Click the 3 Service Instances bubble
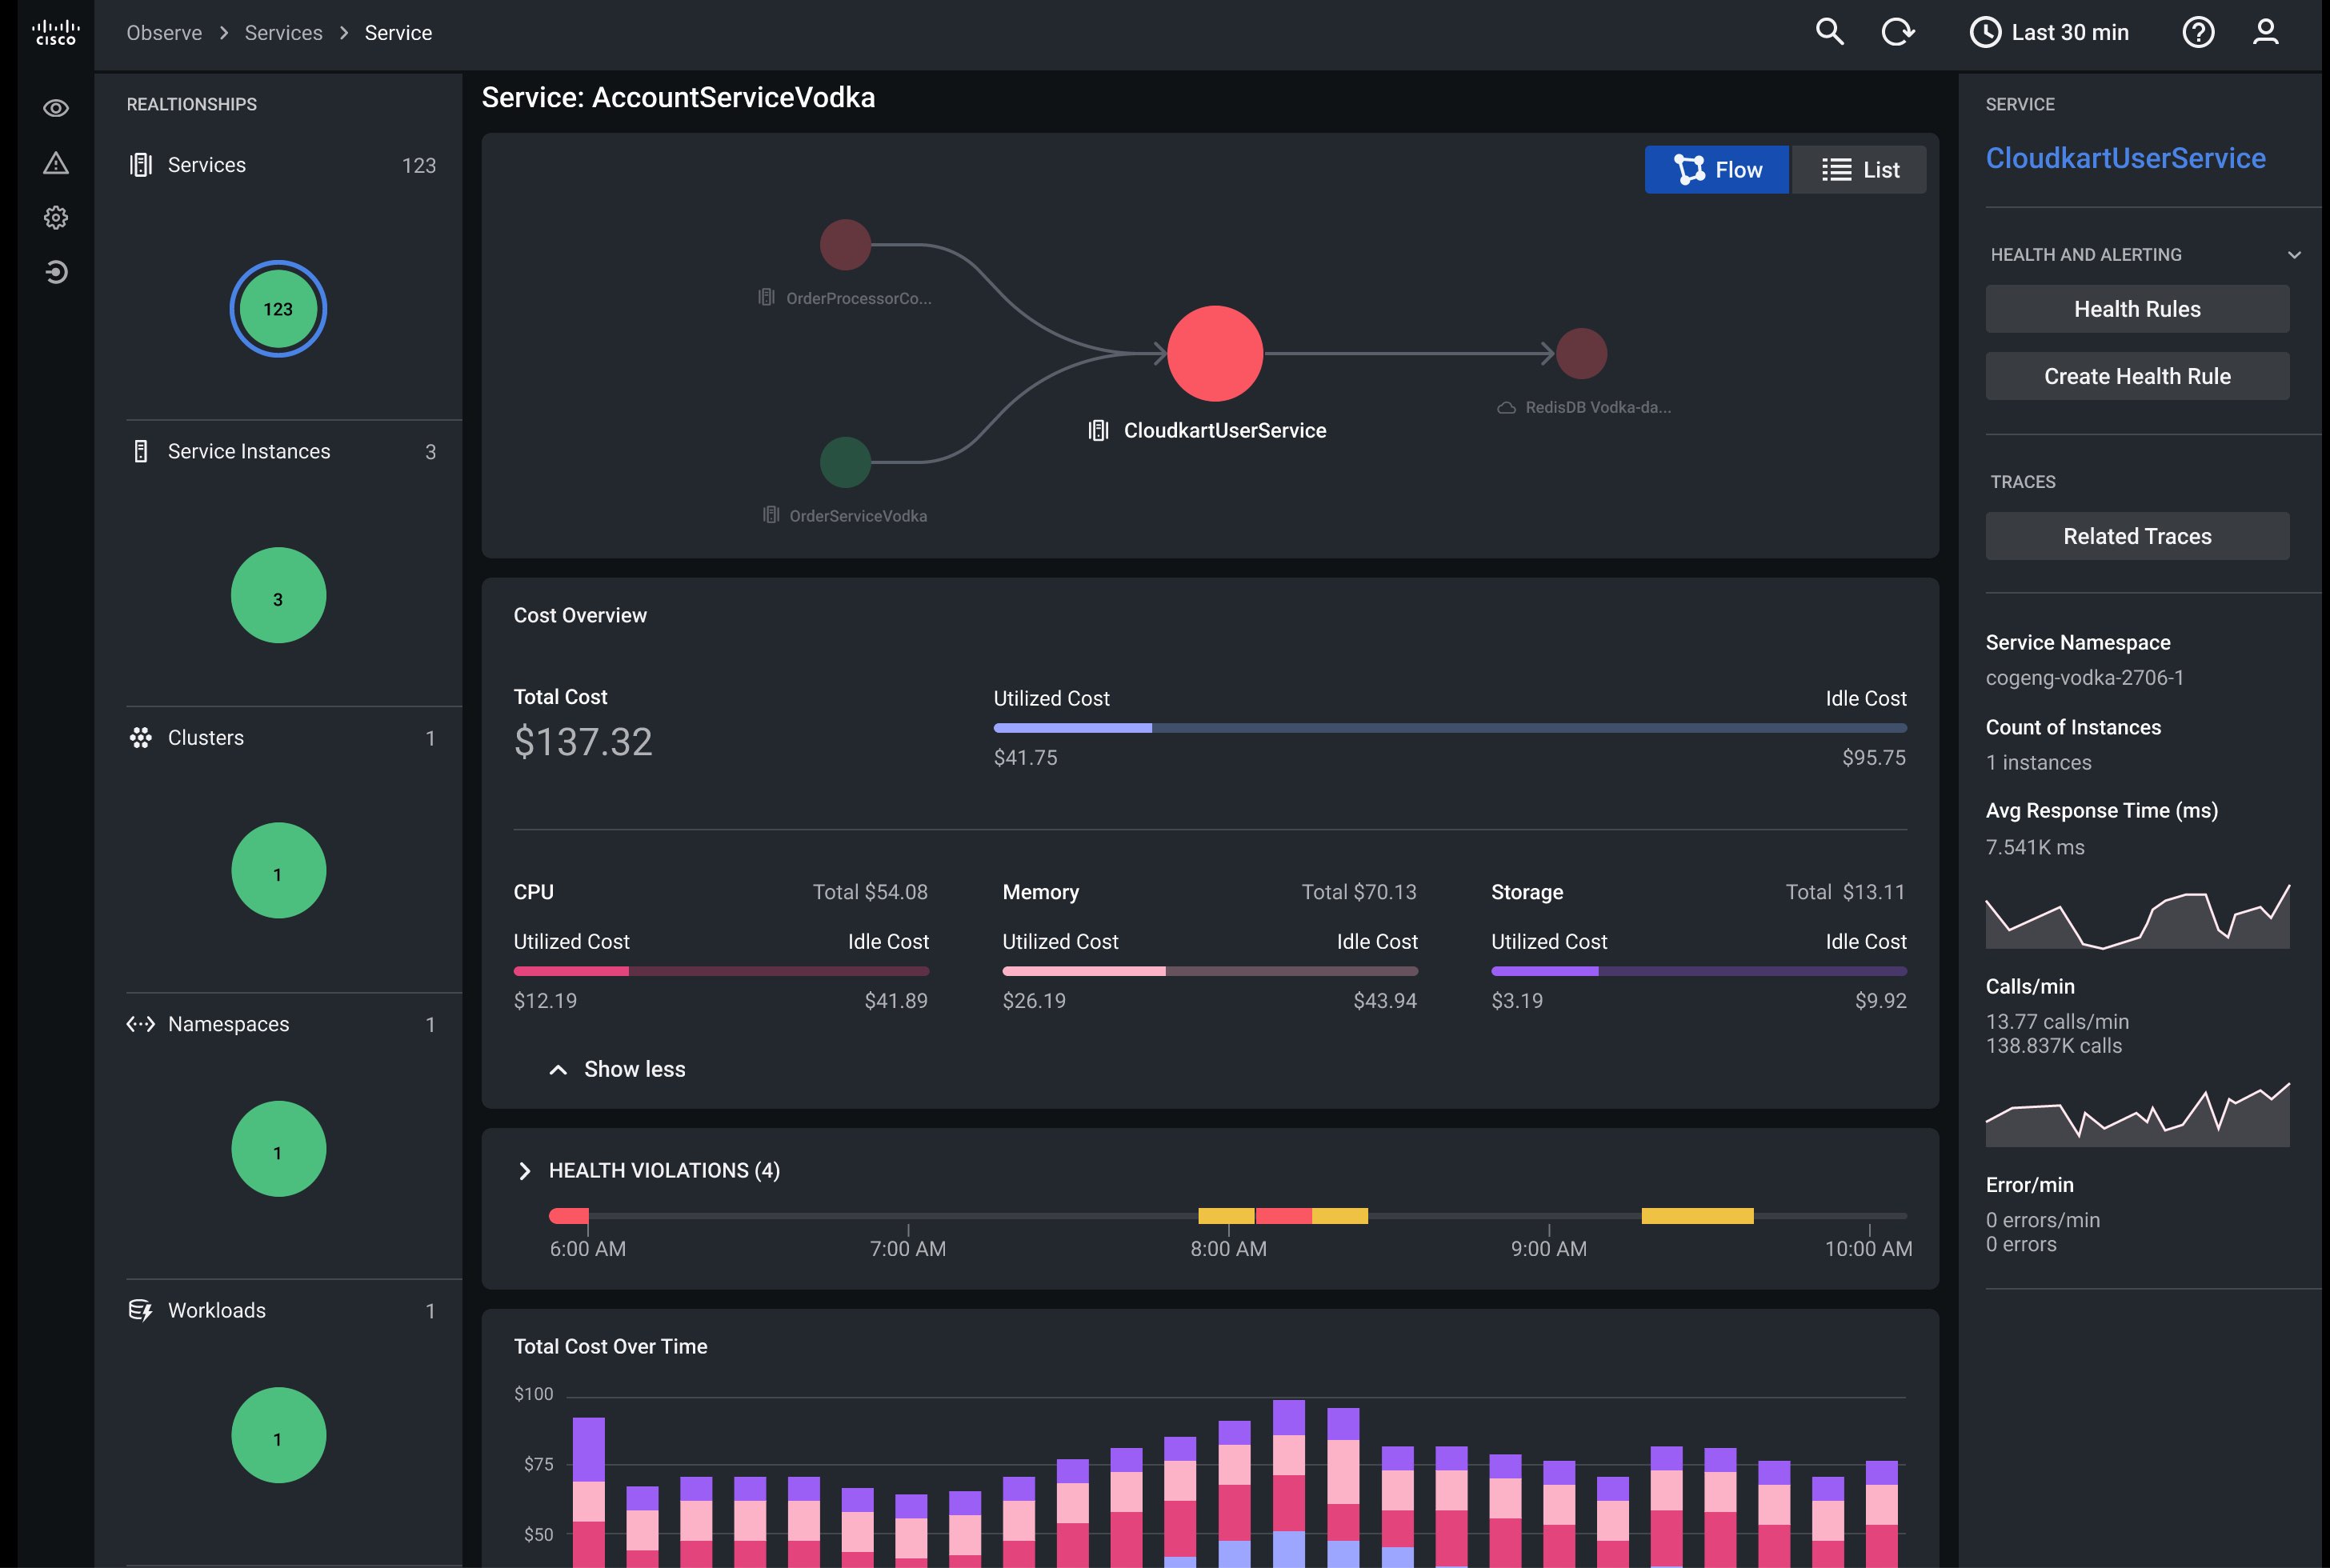 click(278, 595)
